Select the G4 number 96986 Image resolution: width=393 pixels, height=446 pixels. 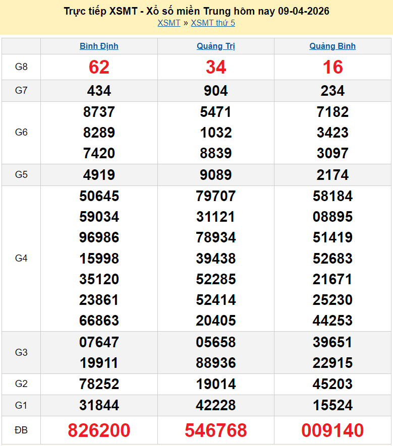pyautogui.click(x=99, y=237)
